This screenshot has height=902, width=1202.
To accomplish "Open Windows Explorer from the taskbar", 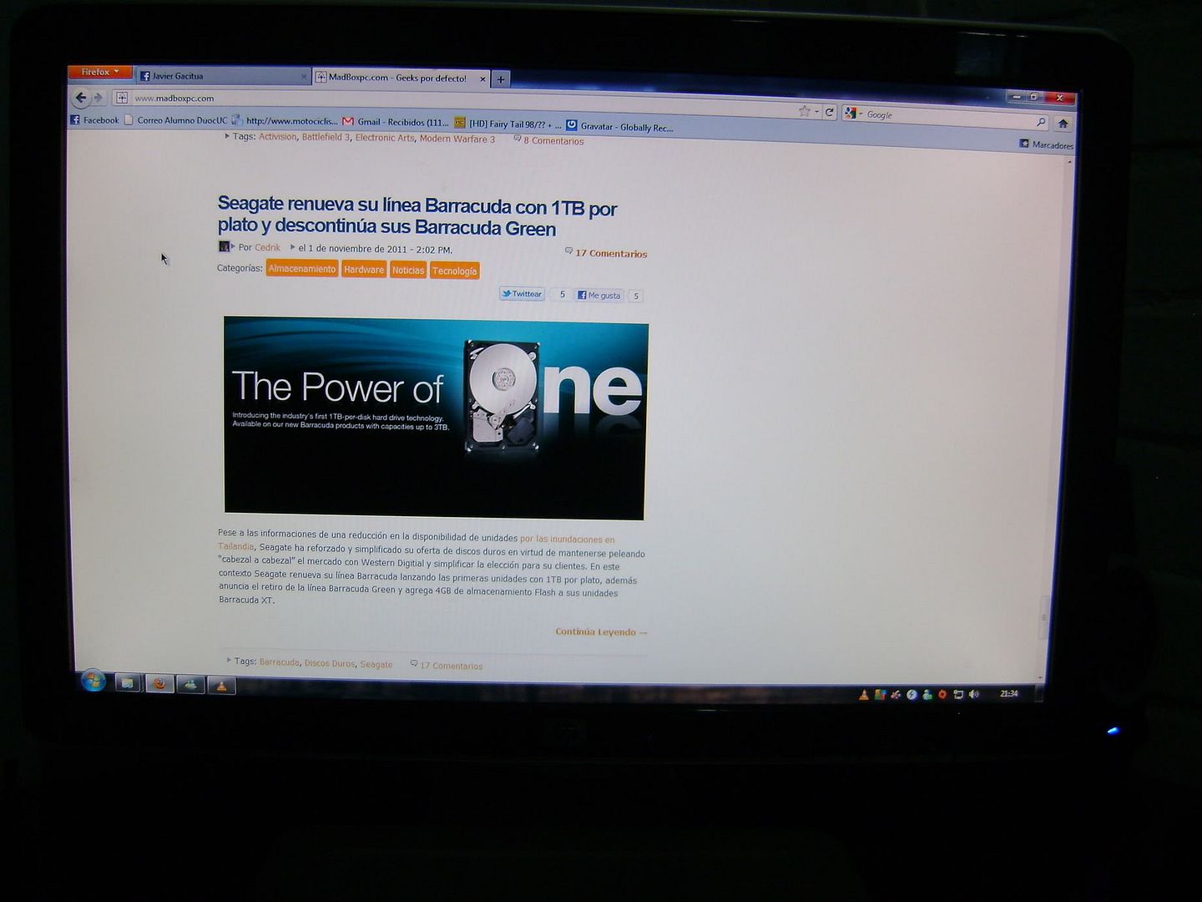I will click(x=127, y=683).
